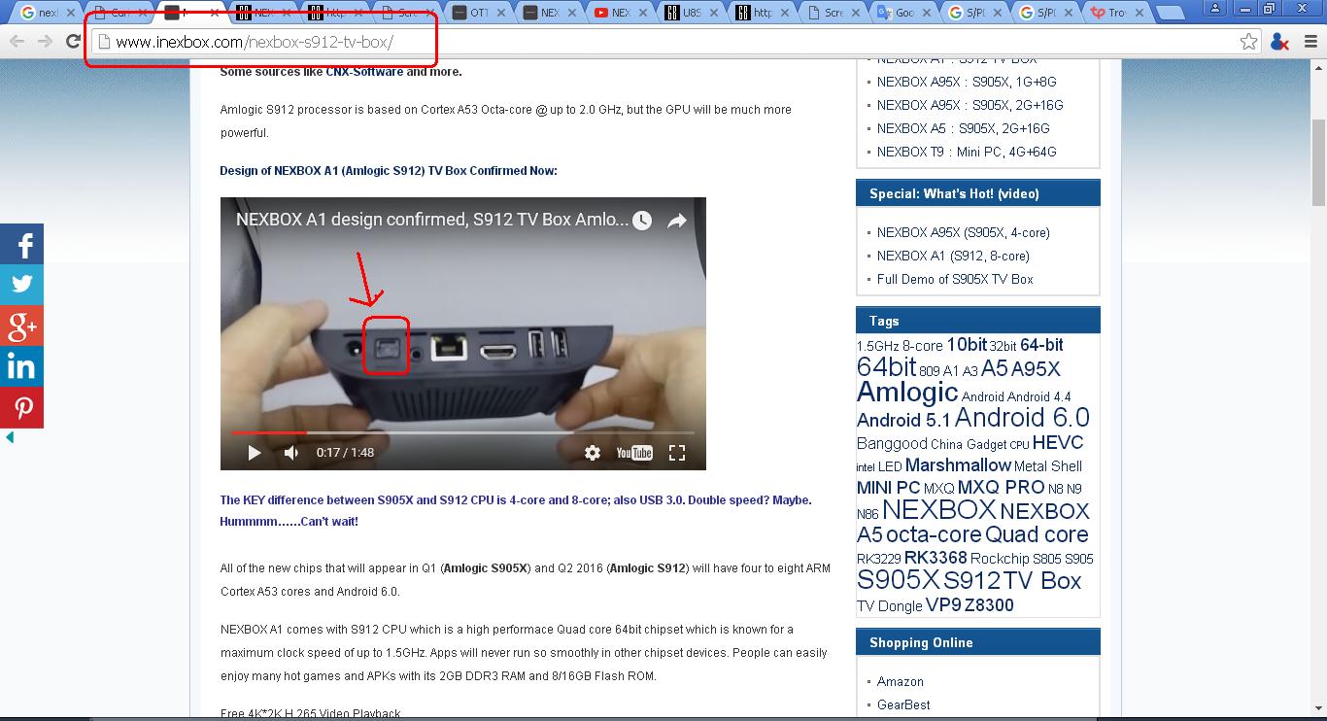Share page on Twitter
The width and height of the screenshot is (1327, 721).
(21, 286)
